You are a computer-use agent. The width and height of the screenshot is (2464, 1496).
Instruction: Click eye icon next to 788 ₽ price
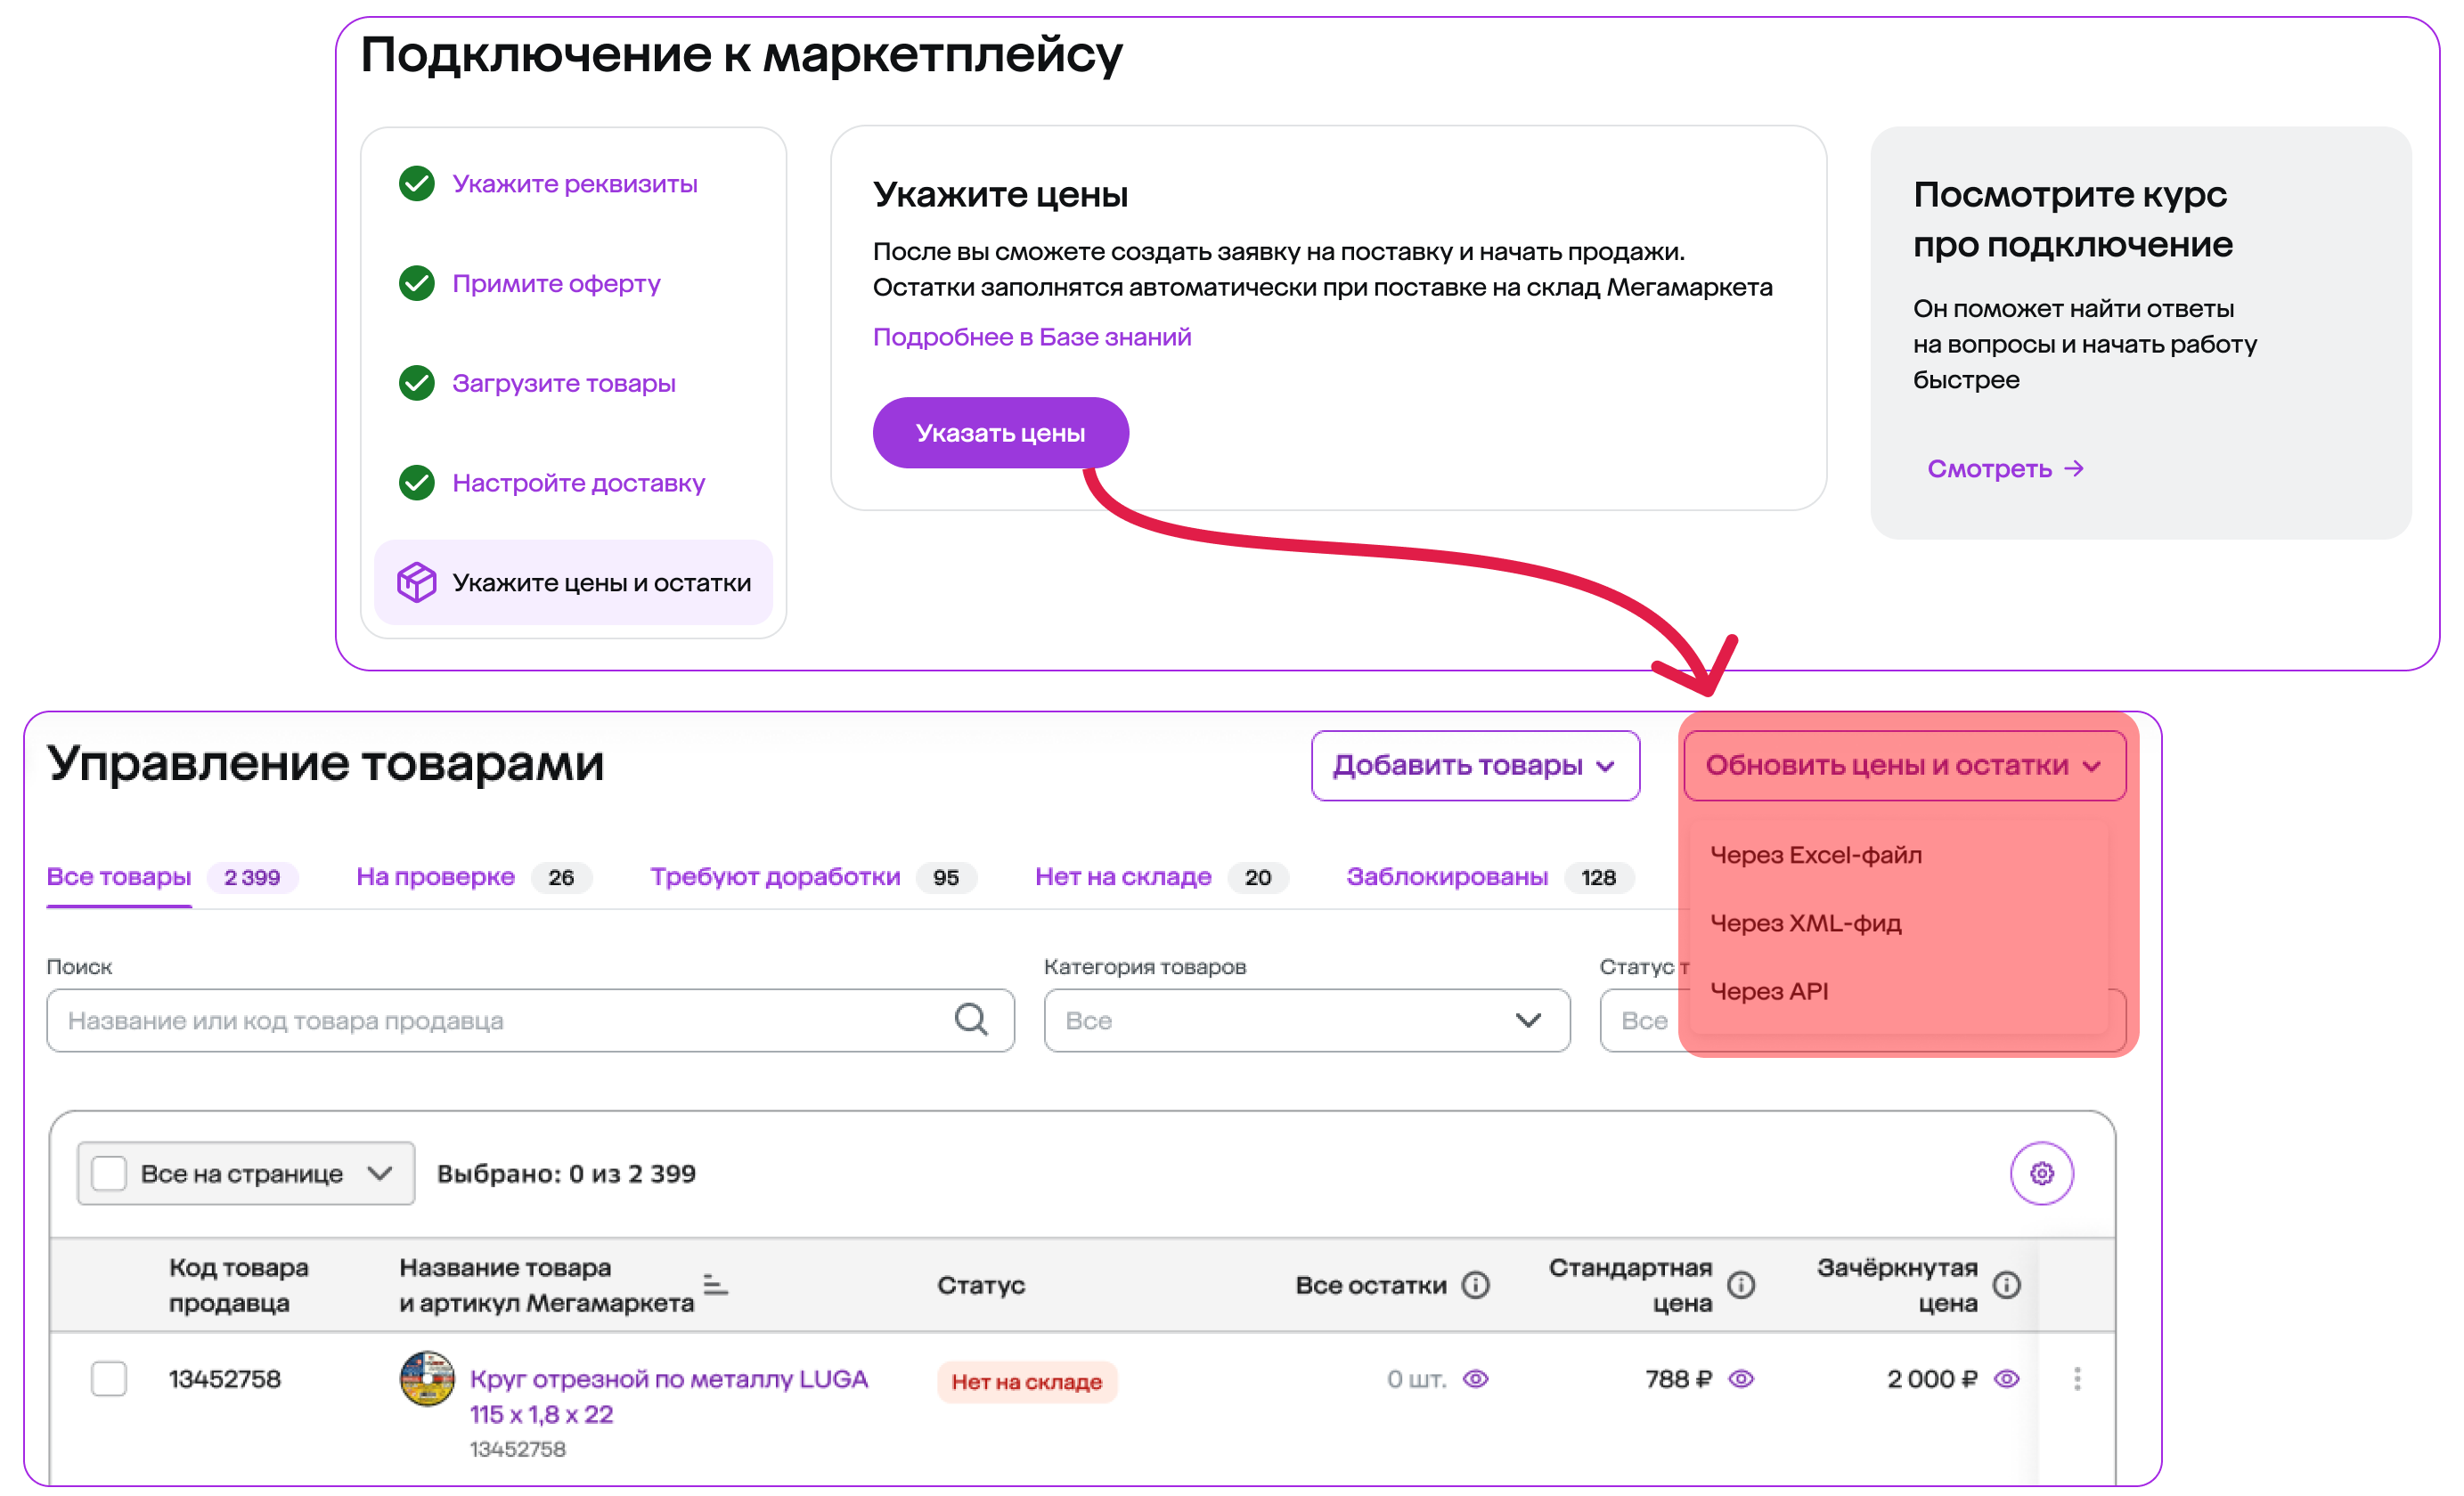click(1741, 1378)
